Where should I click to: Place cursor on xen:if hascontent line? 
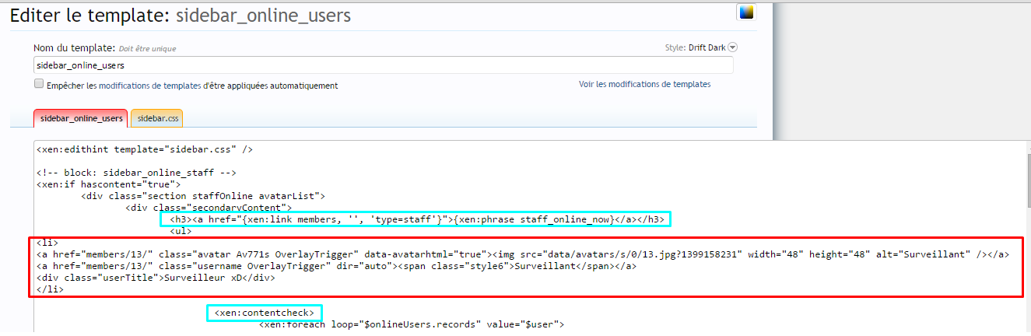108,184
